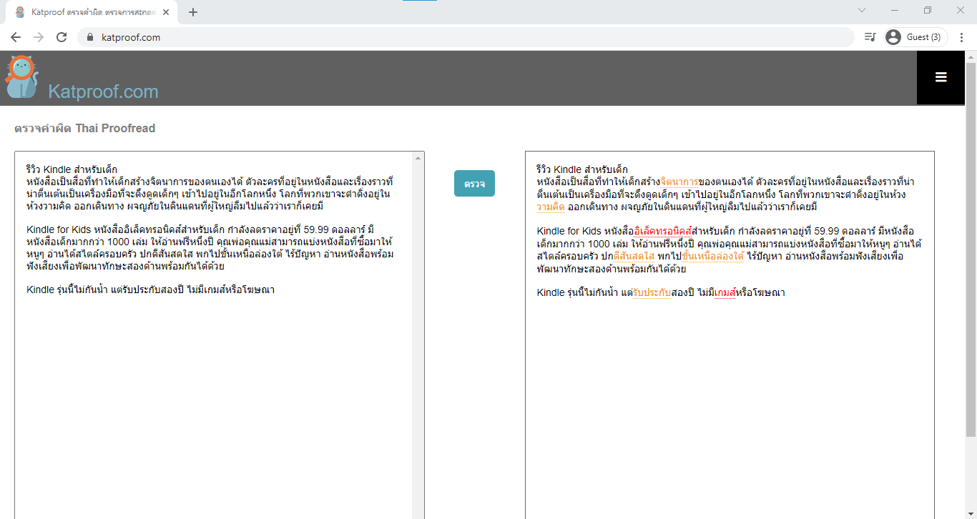This screenshot has height=519, width=977.
Task: Click the highlighted phrase ติสั้นสดใส in the result
Action: [x=634, y=256]
